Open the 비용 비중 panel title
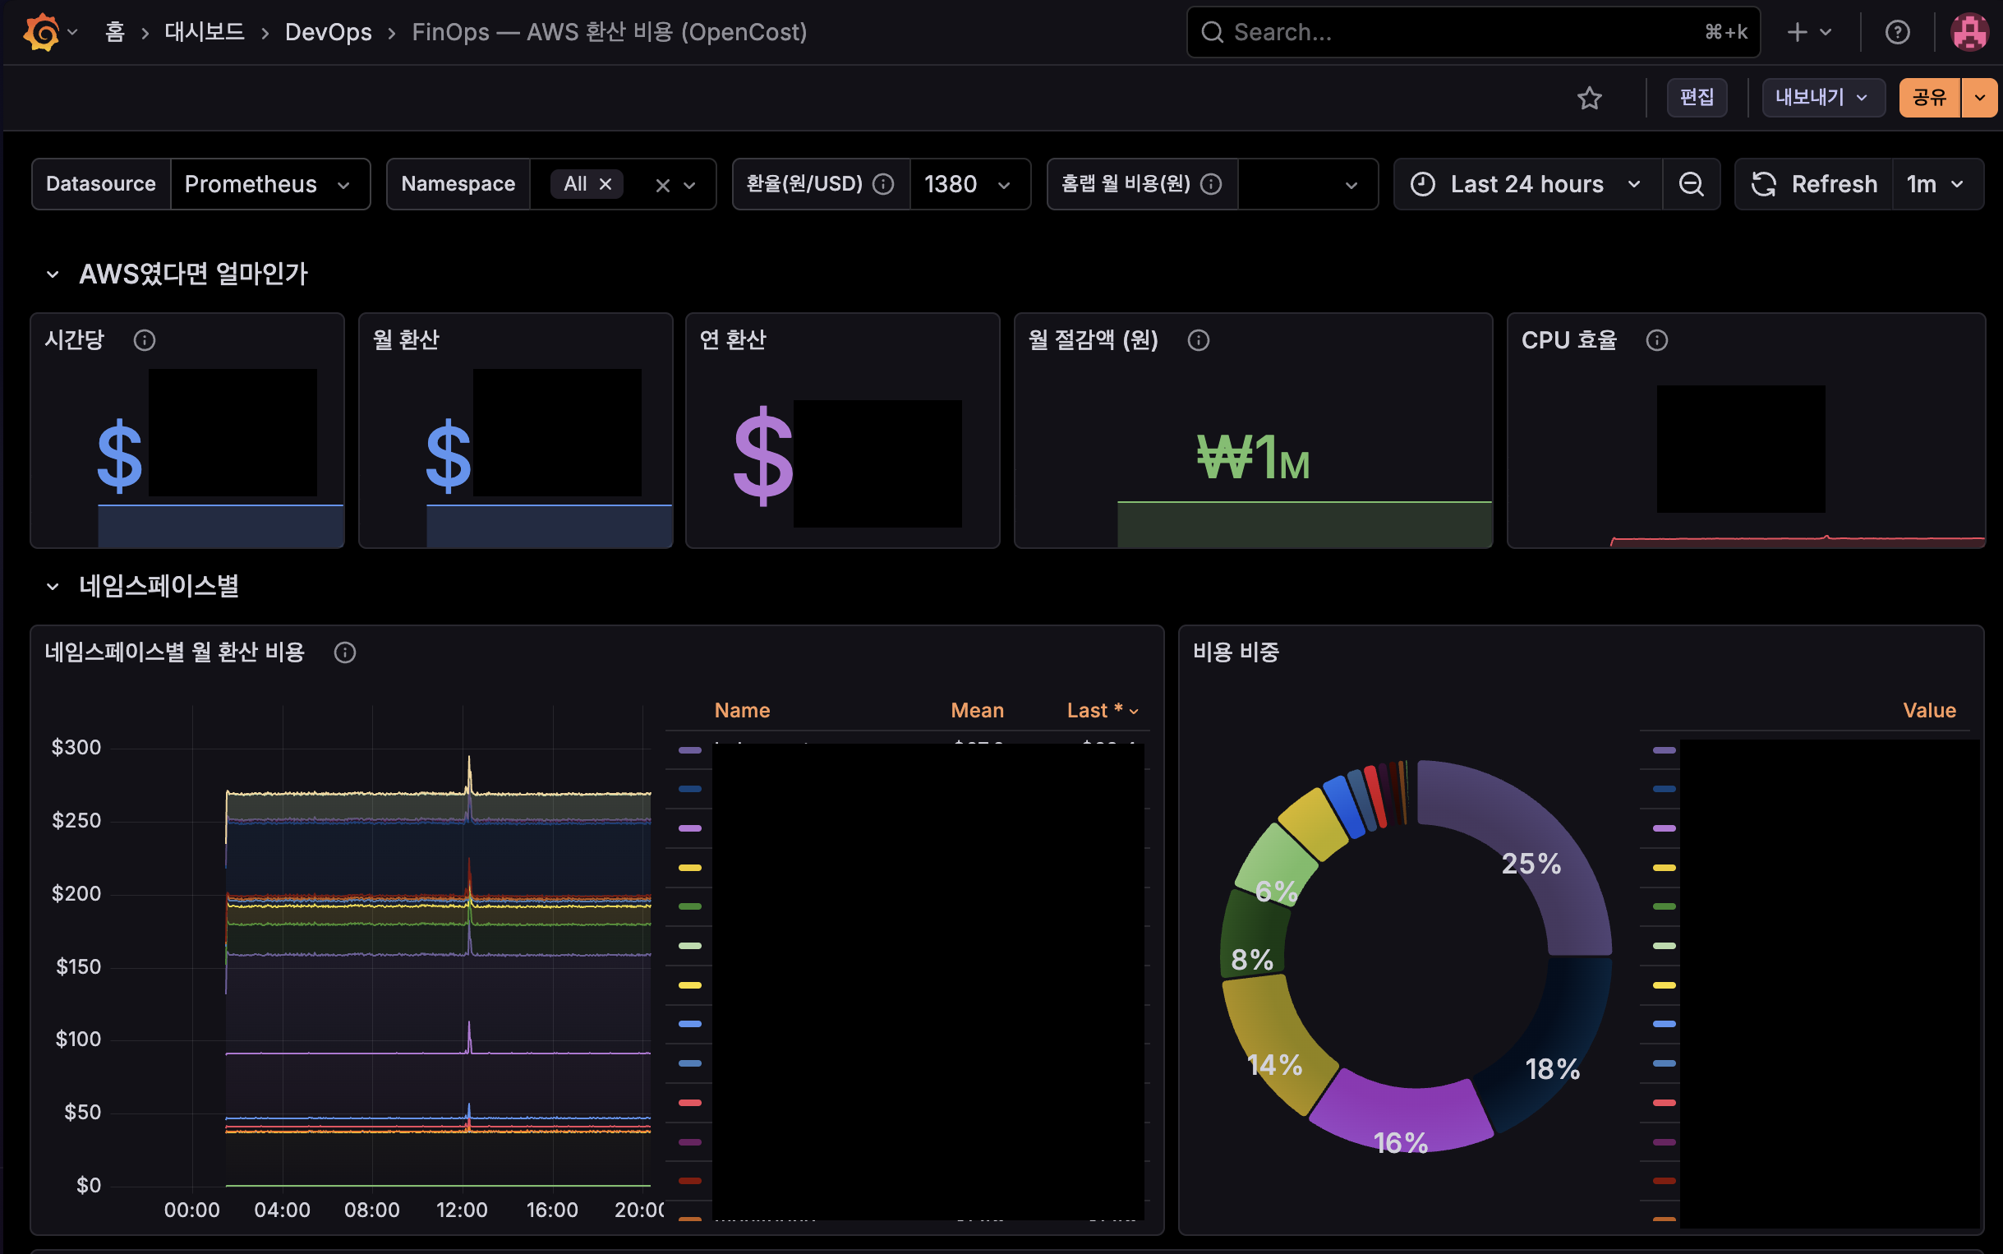The width and height of the screenshot is (2003, 1254). pos(1236,652)
